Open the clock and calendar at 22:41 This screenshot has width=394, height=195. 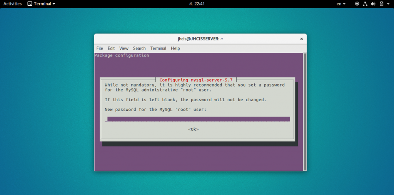[197, 4]
